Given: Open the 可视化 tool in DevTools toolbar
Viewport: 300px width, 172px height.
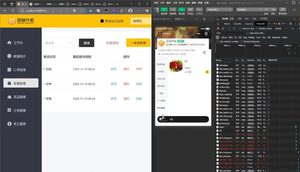Looking at the screenshot, I should pyautogui.click(x=190, y=9).
